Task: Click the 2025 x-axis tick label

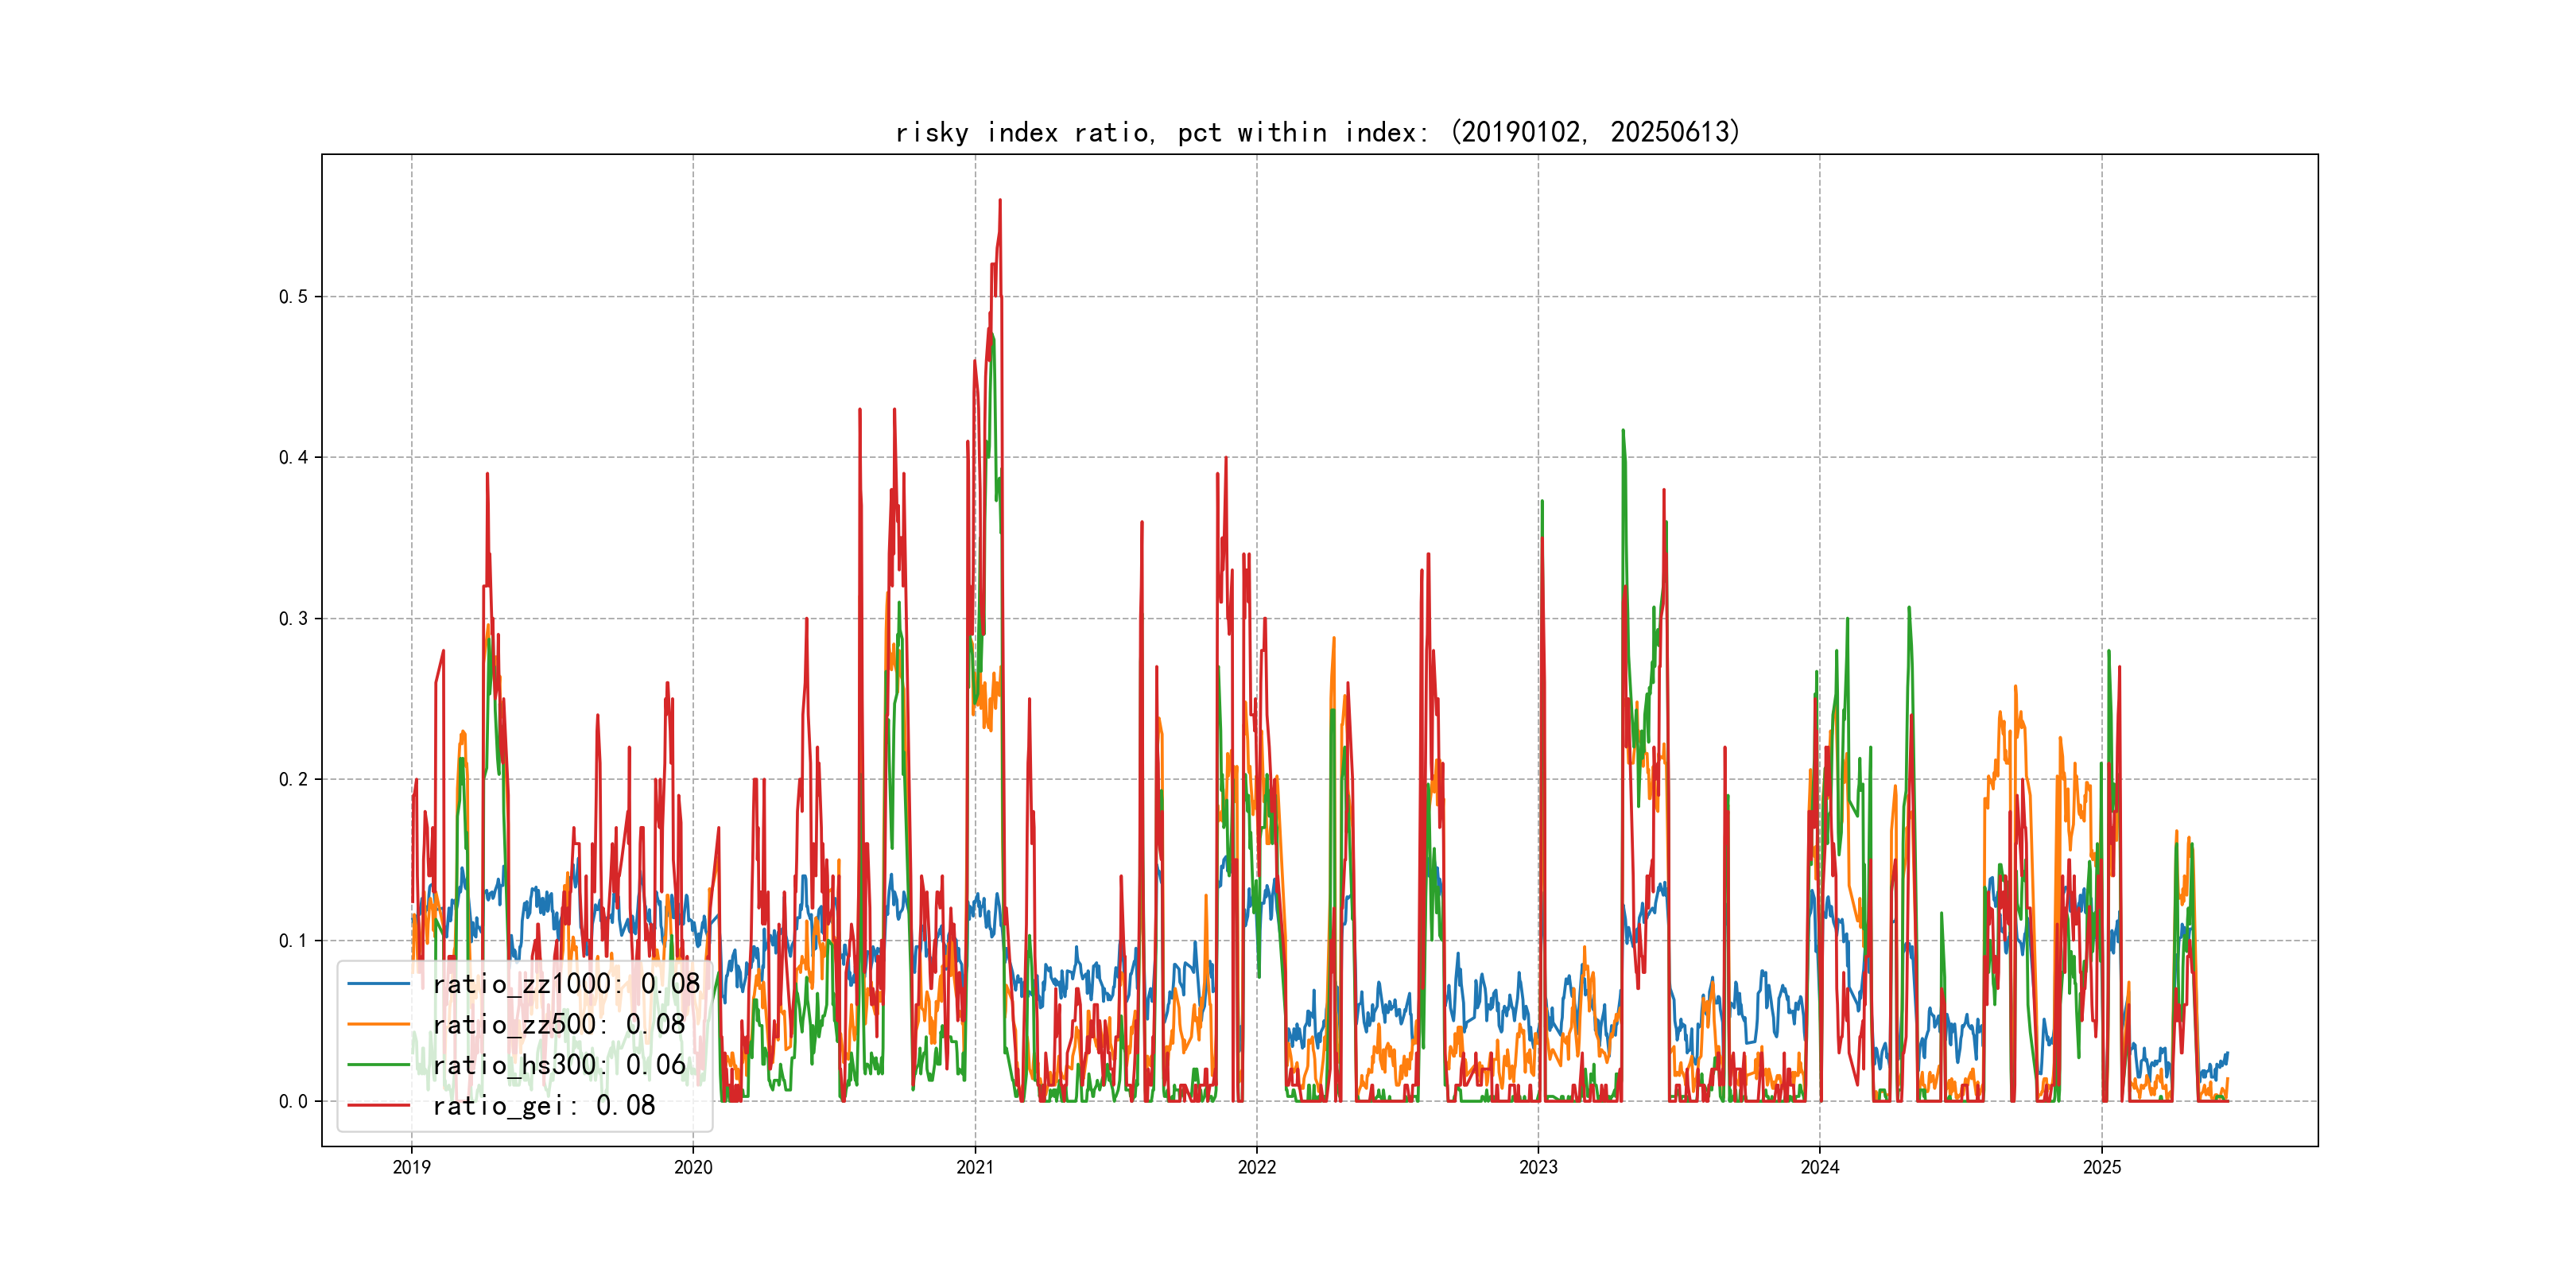Action: point(2102,1167)
